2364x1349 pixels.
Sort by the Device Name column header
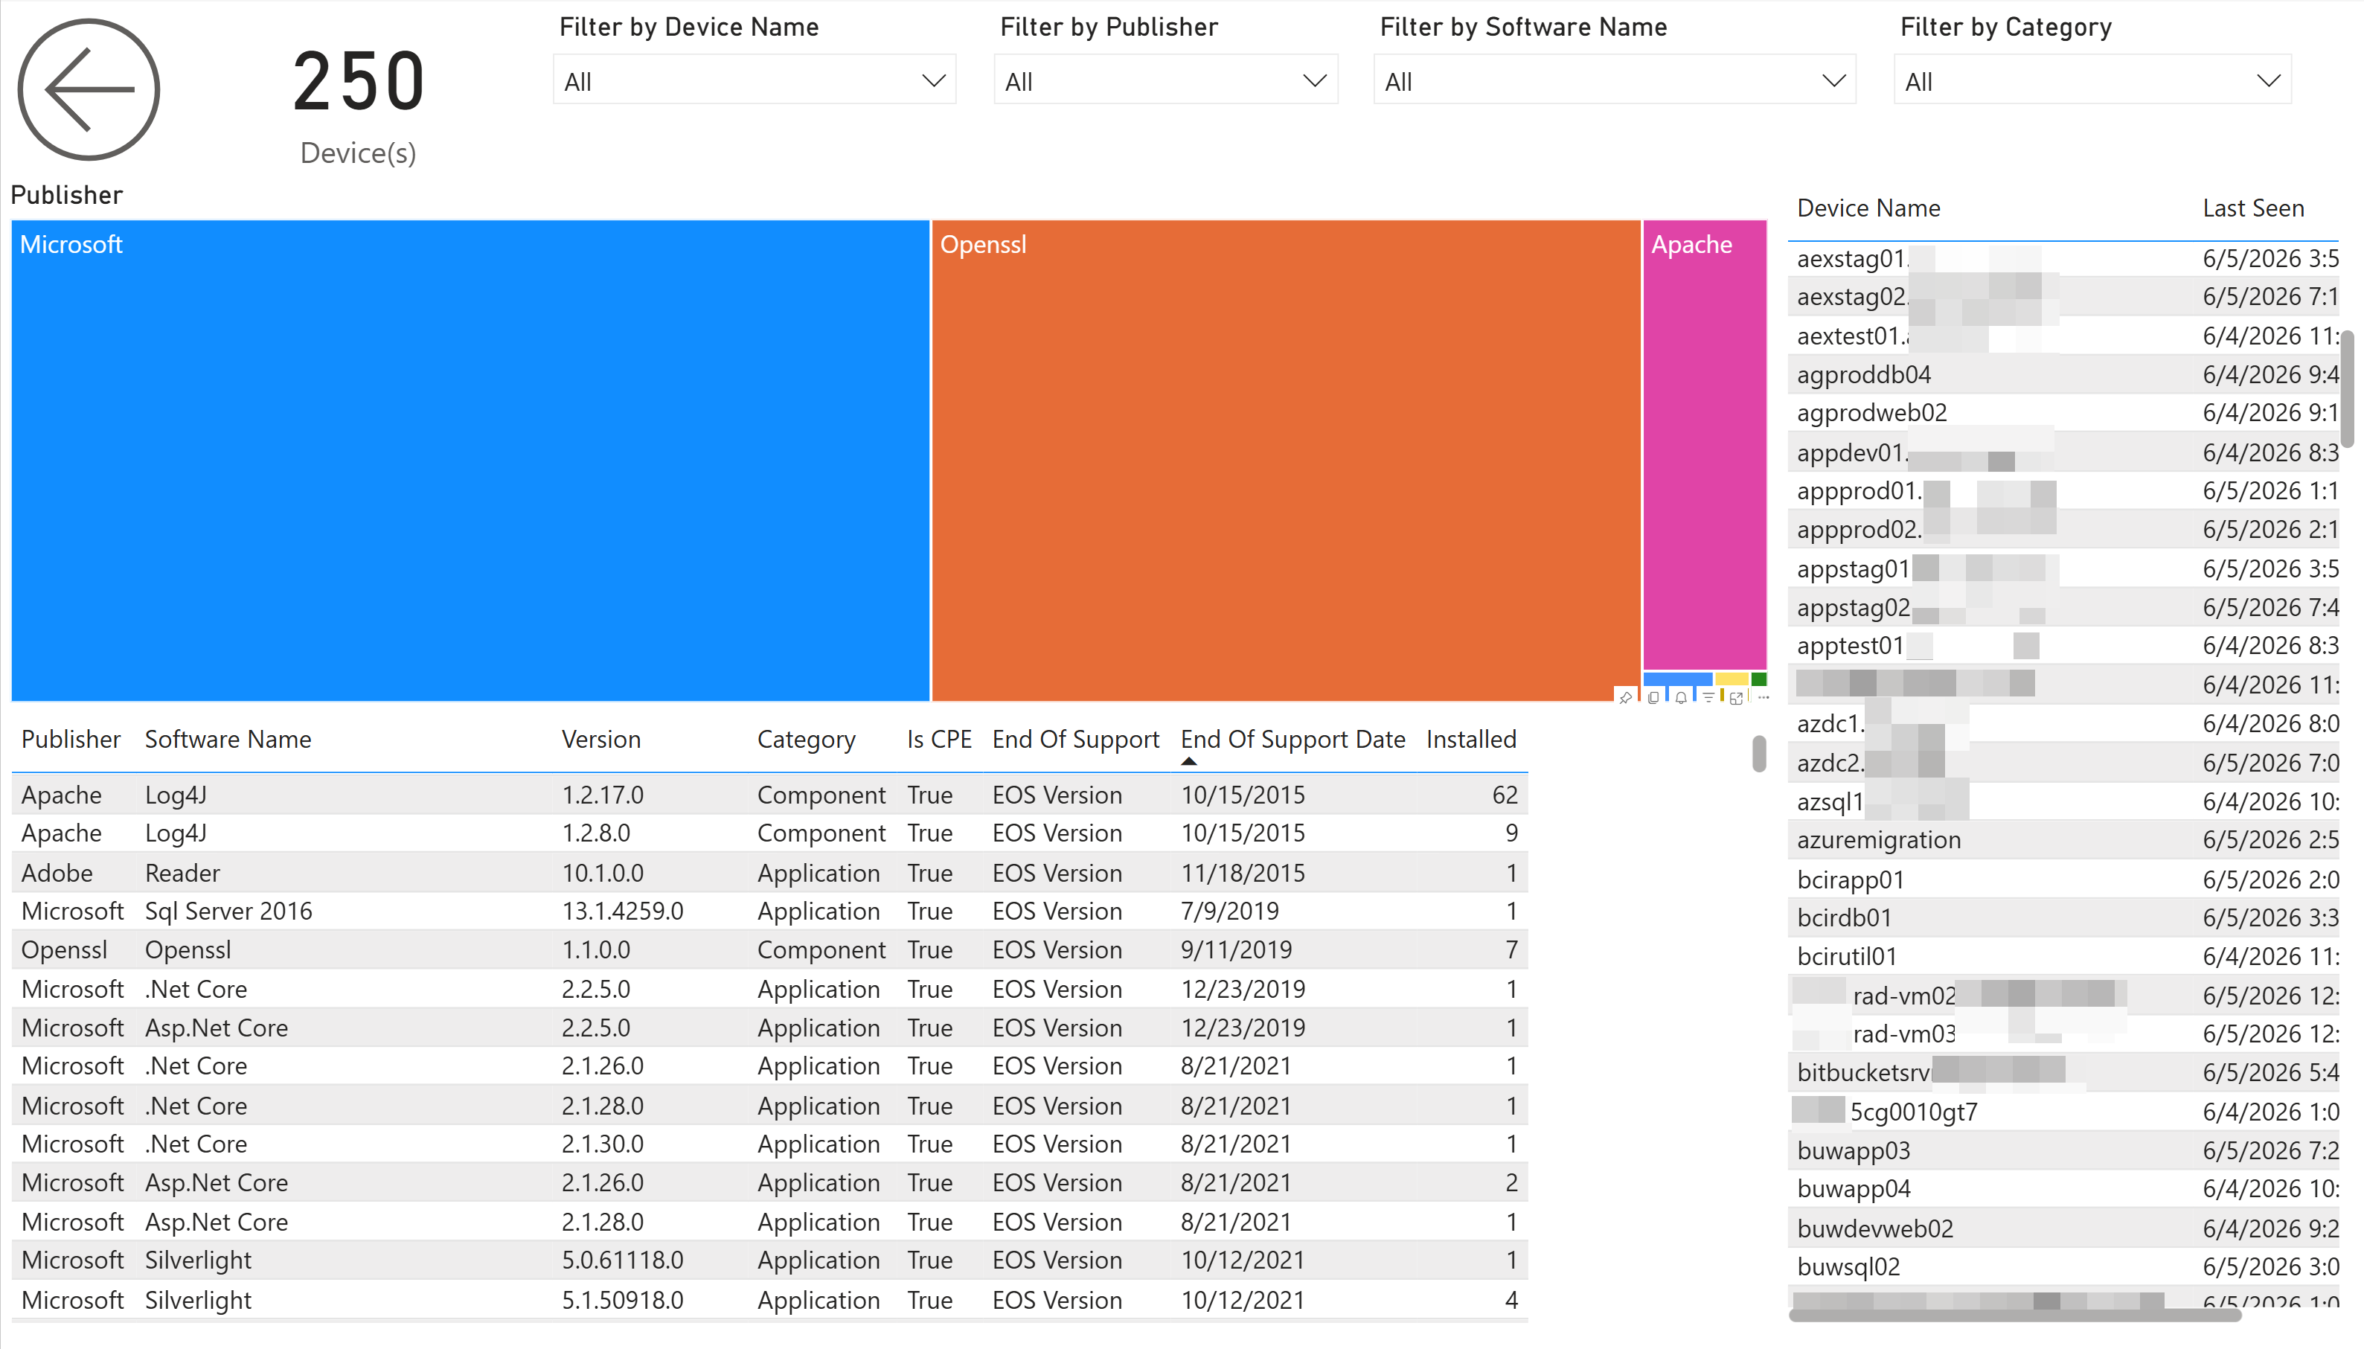click(1868, 208)
